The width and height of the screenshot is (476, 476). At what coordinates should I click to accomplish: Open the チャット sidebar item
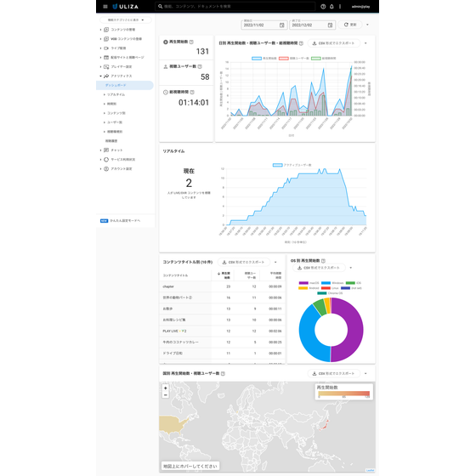(116, 150)
